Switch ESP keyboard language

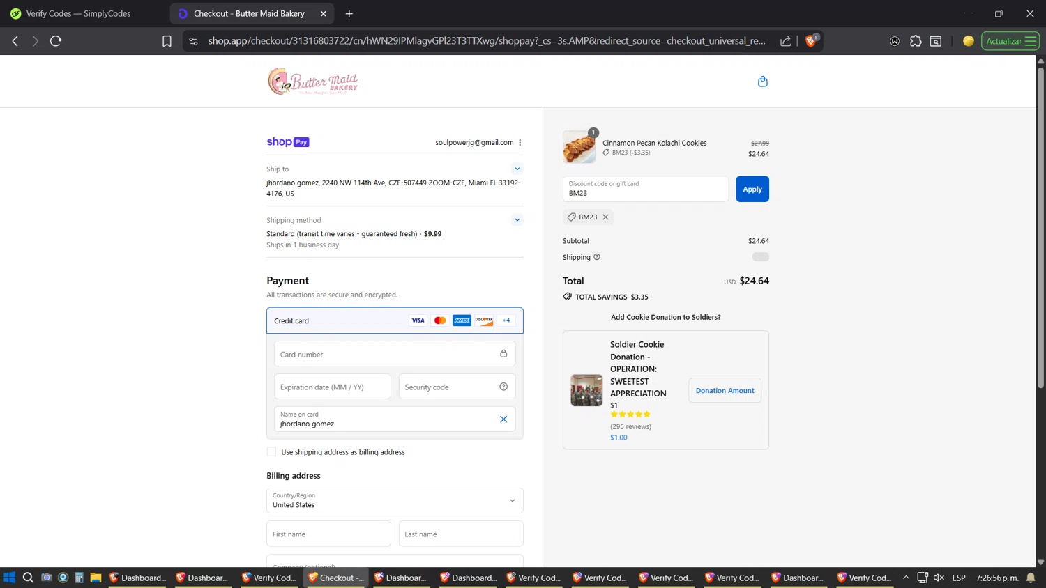[x=959, y=578]
